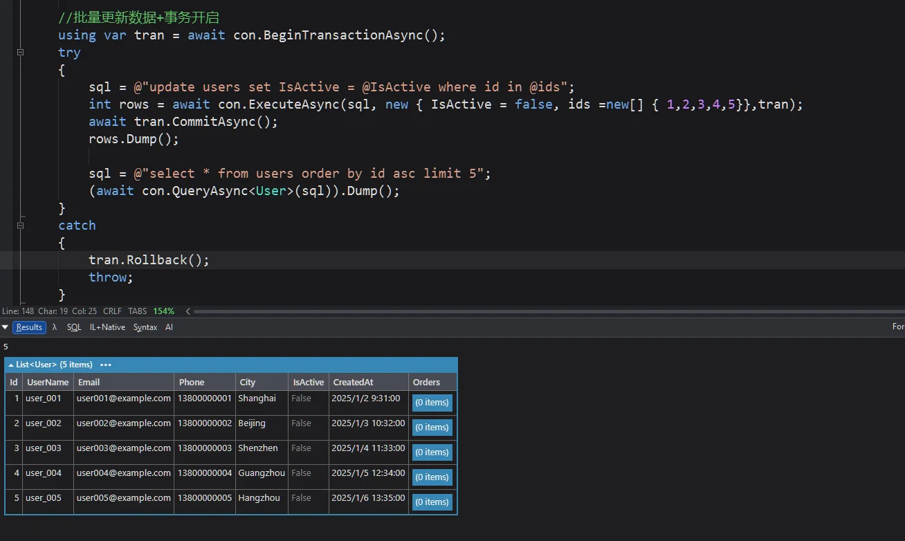Viewport: 905px width, 541px height.
Task: Open Orders (0 items) link for user_005
Action: click(x=432, y=502)
